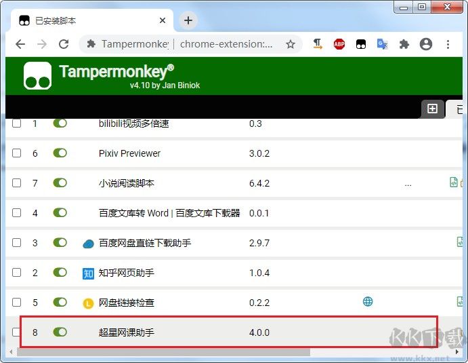
Task: Bookmark this page with the star icon
Action: (291, 44)
